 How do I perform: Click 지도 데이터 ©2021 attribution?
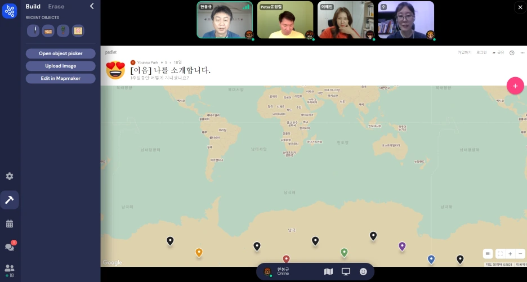pos(499,265)
